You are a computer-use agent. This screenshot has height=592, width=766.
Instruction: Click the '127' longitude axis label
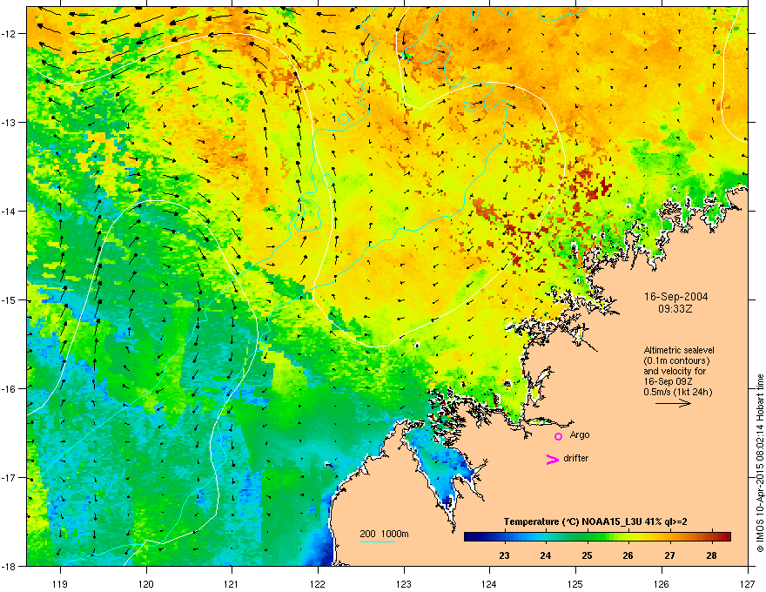coord(748,584)
